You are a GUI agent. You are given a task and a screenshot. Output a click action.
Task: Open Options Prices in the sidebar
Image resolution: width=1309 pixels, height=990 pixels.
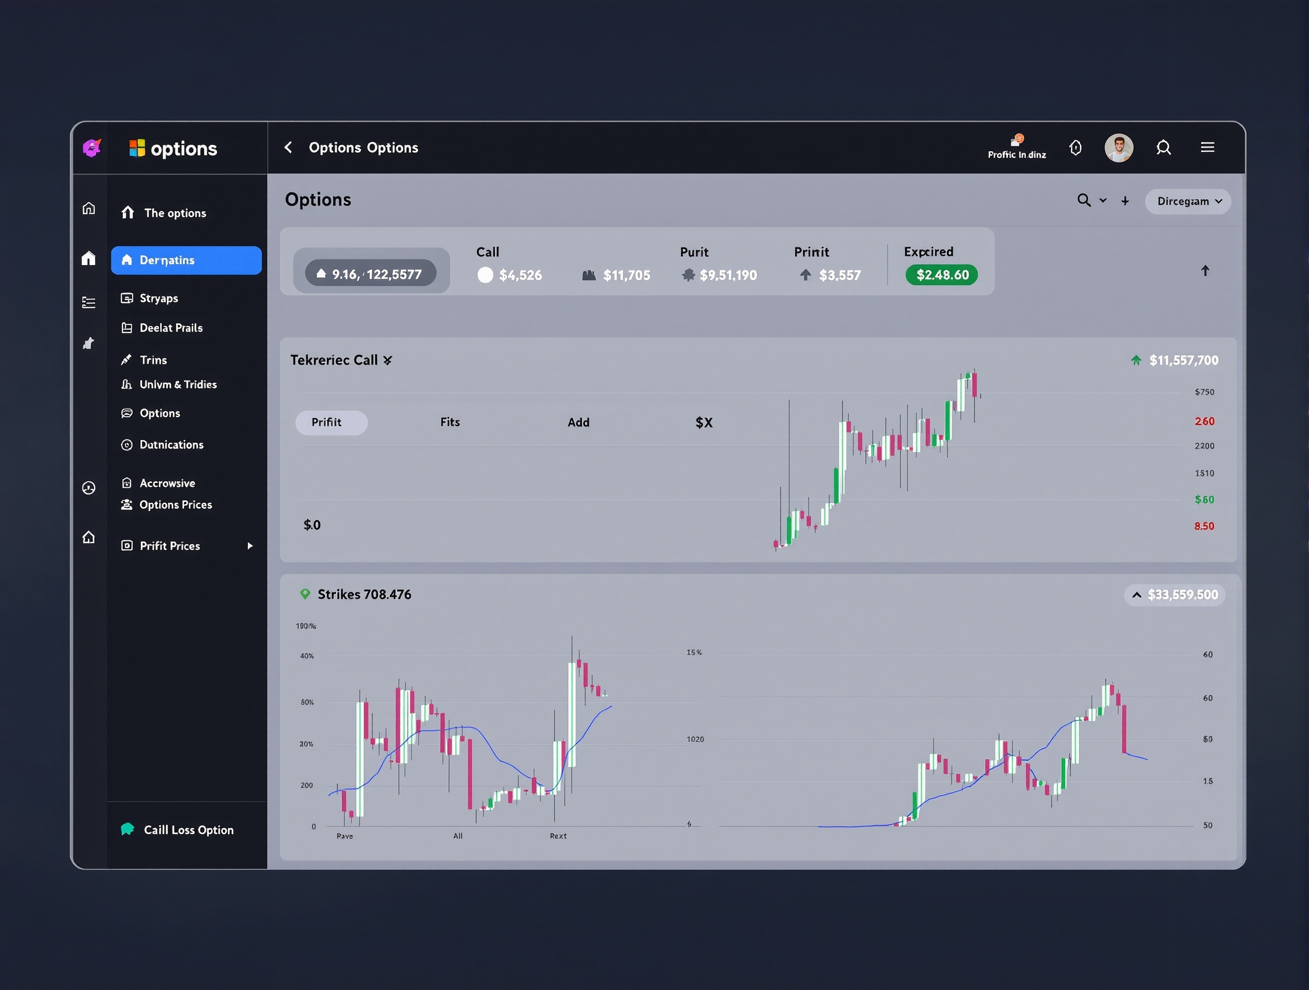click(127, 505)
